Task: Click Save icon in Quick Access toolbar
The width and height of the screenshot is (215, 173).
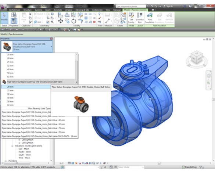Action: coord(7,29)
